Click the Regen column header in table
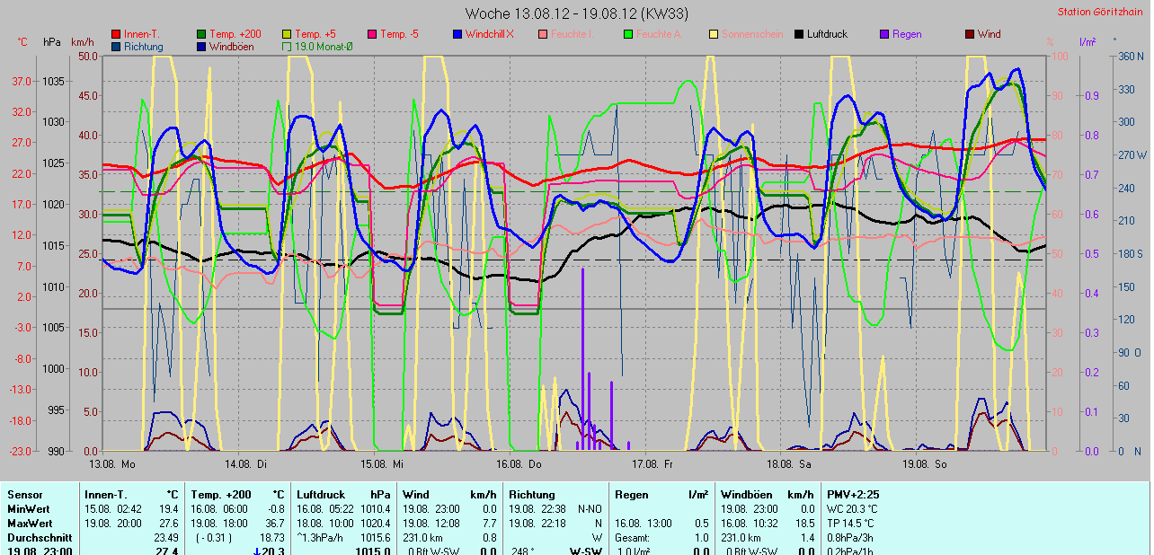This screenshot has width=1154, height=555. pos(631,494)
